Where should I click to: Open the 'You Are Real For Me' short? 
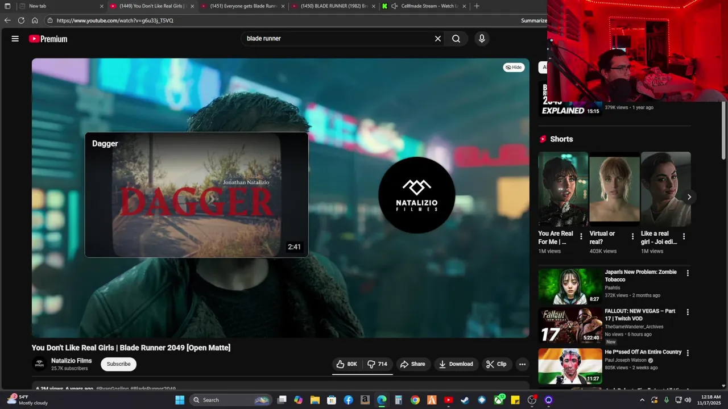pos(563,189)
